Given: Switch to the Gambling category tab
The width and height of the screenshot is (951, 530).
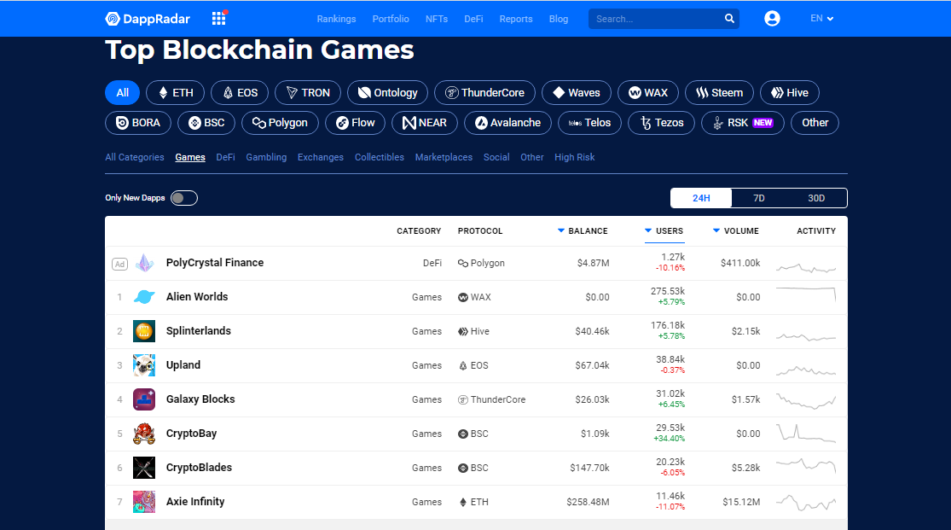Looking at the screenshot, I should [x=266, y=157].
